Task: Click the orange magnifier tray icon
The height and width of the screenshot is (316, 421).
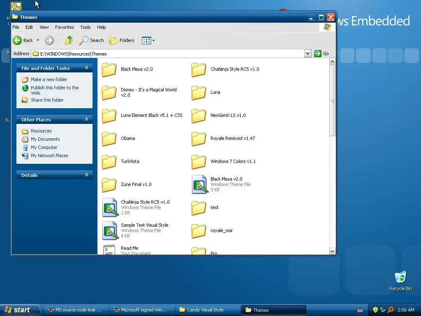Action: click(391, 310)
